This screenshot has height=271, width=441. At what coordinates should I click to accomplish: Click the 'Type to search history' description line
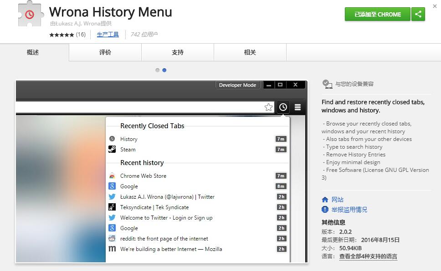click(353, 147)
